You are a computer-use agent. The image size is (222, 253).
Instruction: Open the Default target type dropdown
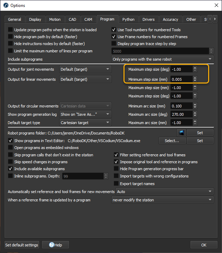coord(85,123)
